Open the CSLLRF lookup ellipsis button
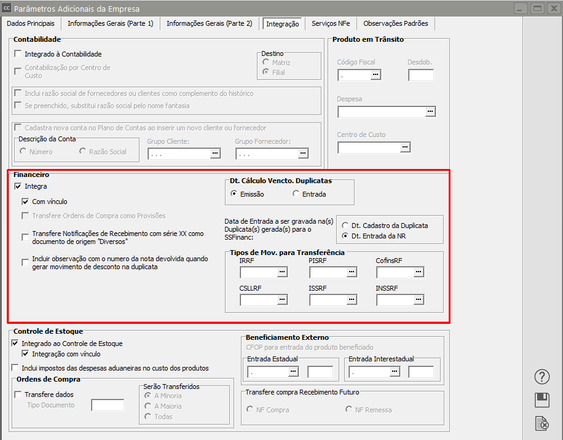Image resolution: width=563 pixels, height=440 pixels. pos(282,300)
